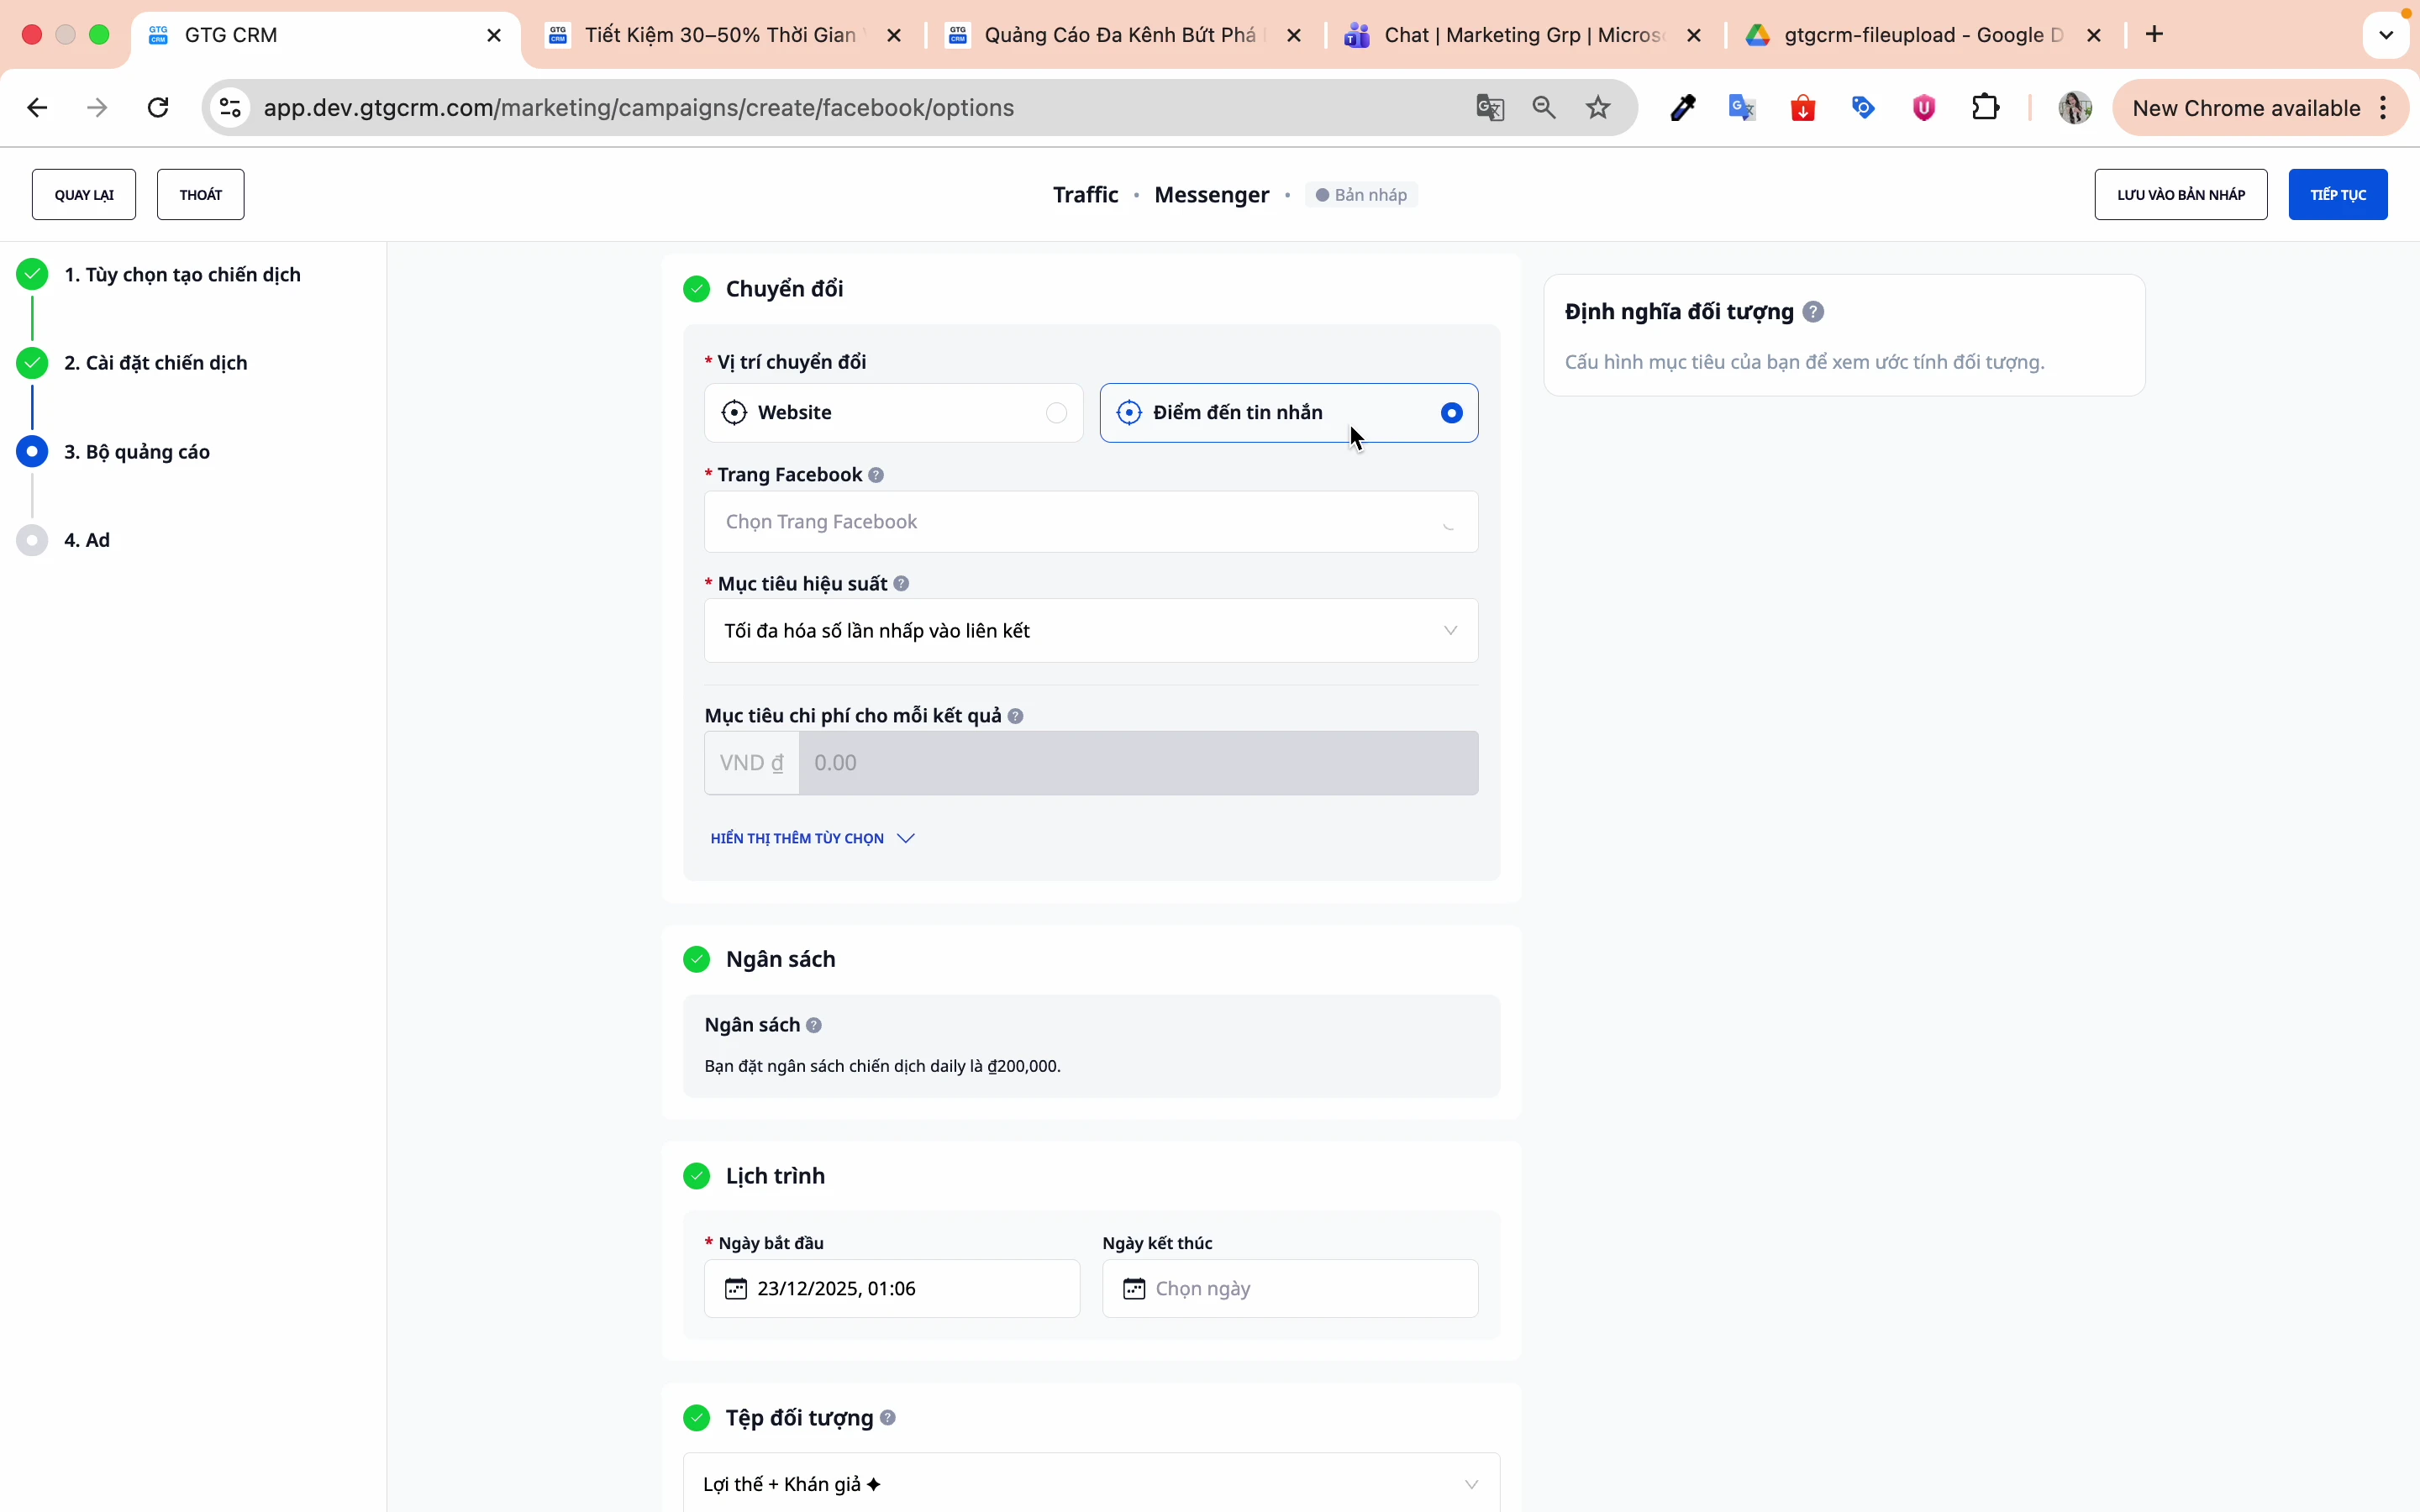Click help icon next to Định nghĩa đối tượng
The image size is (2420, 1512).
pos(1813,312)
